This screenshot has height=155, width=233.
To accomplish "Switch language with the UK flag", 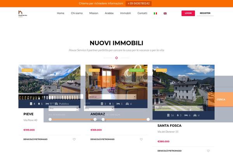I will [x=165, y=13].
